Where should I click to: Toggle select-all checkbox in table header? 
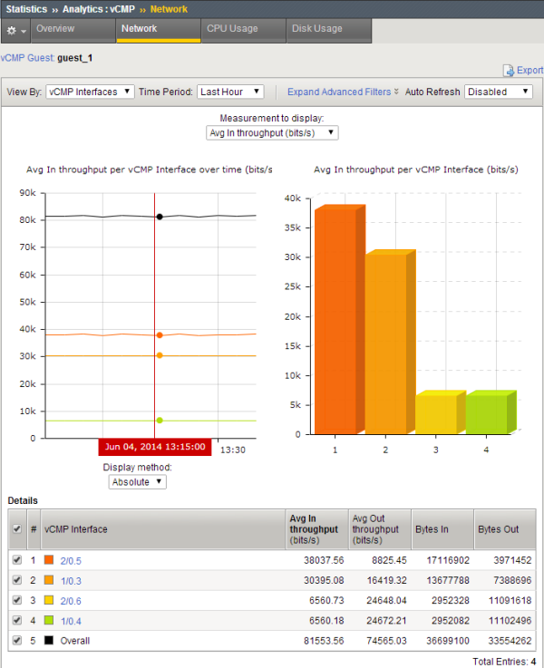coord(15,528)
